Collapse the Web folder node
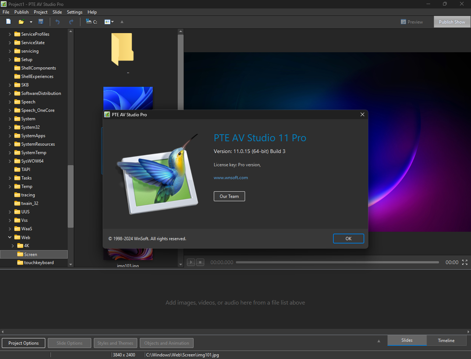This screenshot has height=359, width=471. point(10,237)
